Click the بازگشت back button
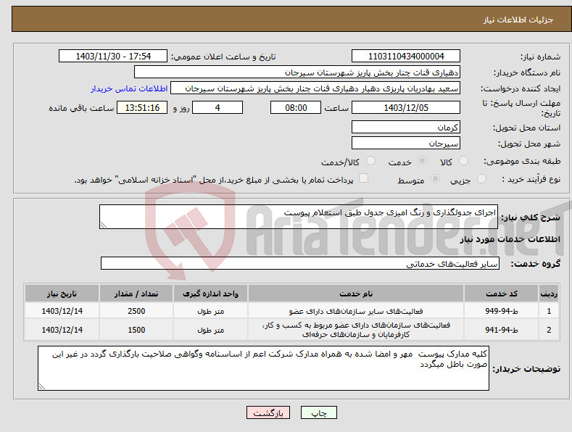Screen dimensions: 572x432 pyautogui.click(x=268, y=412)
